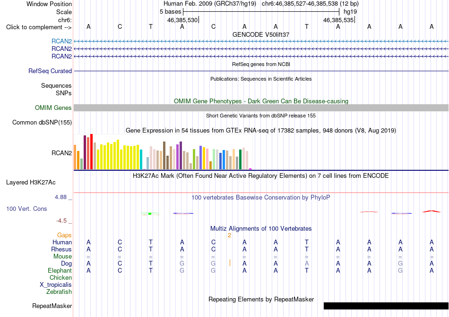449x317 pixels.
Task: Click 'Short Genetic Variants from dbSNP release 155'
Action: coord(261,116)
